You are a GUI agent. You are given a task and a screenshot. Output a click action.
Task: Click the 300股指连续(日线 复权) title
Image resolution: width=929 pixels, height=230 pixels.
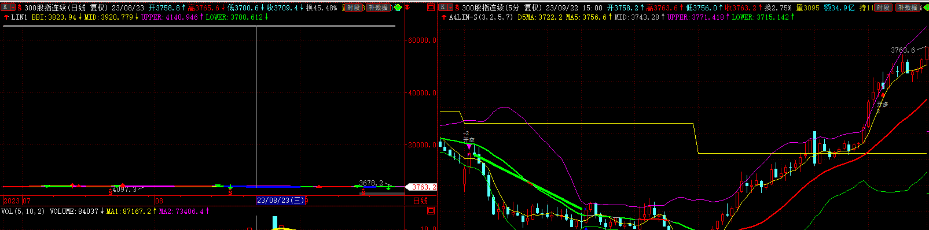(x=66, y=8)
